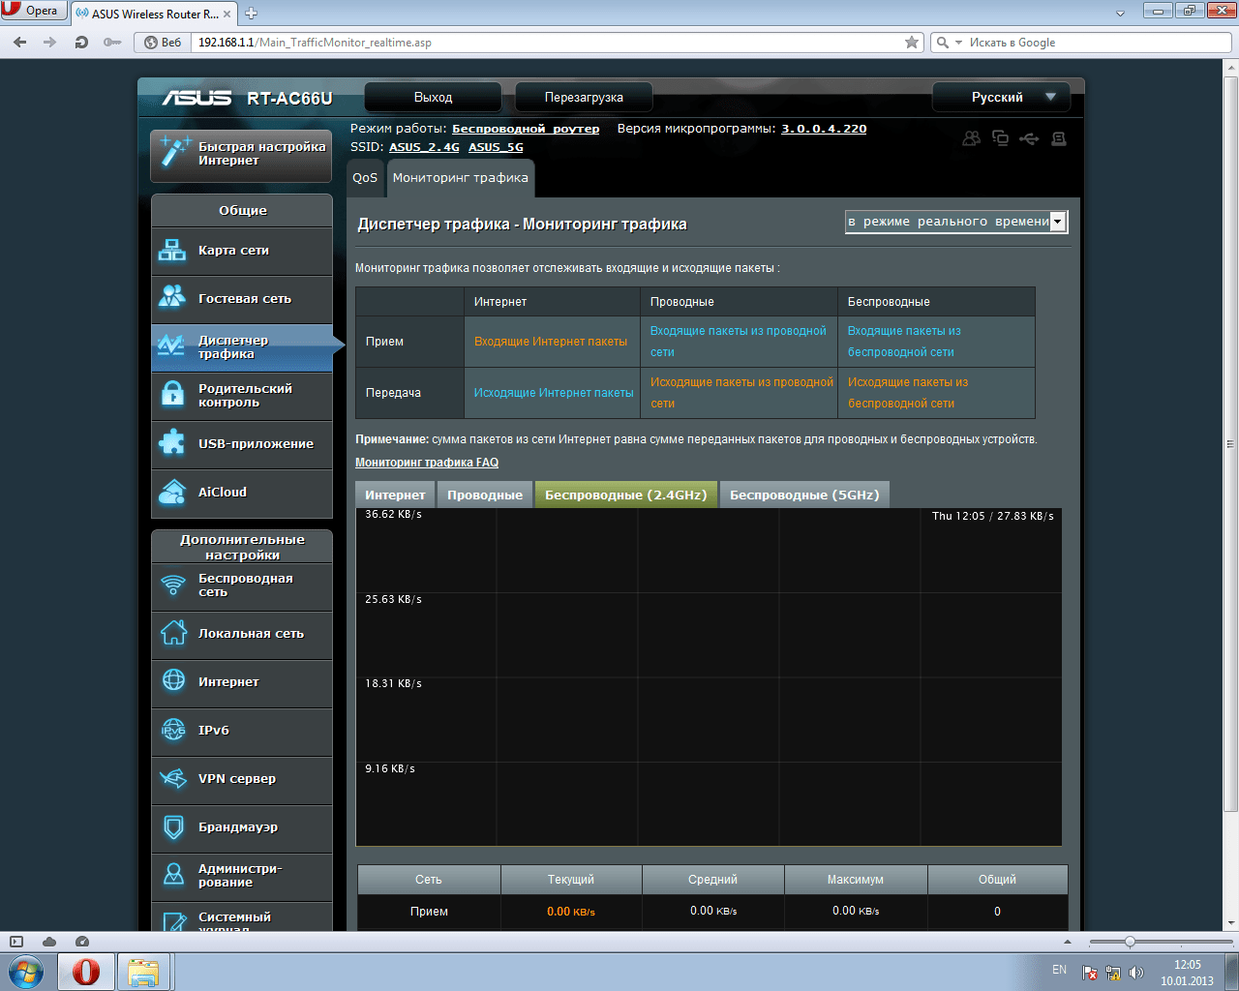Viewport: 1239px width, 991px height.
Task: Open the Quick Internet Setup wizard icon
Action: 175,153
